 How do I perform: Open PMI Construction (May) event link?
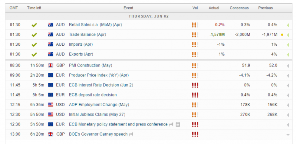click(90, 65)
